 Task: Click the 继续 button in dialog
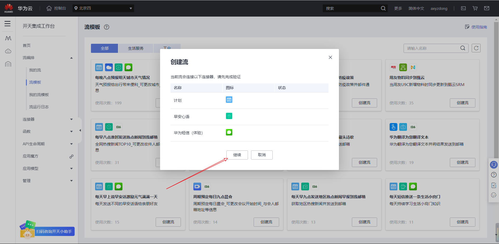pyautogui.click(x=237, y=155)
